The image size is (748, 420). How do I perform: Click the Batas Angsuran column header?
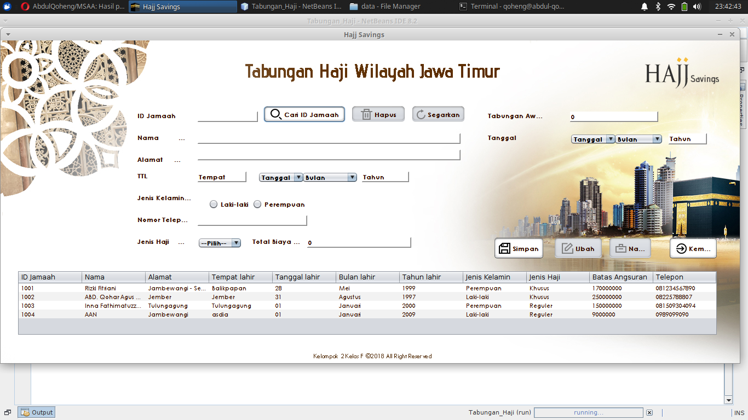[621, 277]
